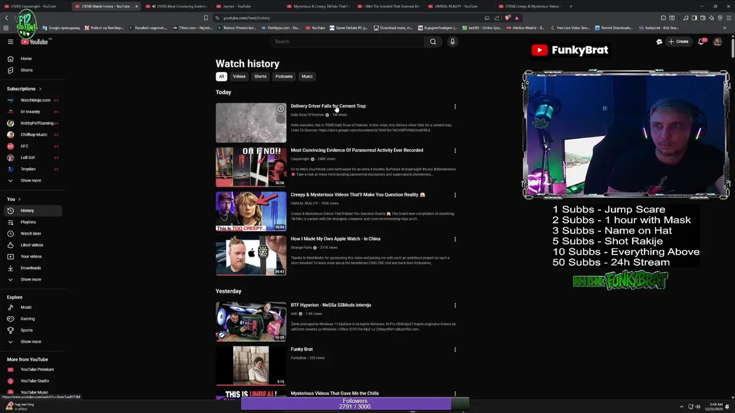735x413 pixels.
Task: Open Delivery Driver Falls for Cement Trap
Action: [x=328, y=106]
